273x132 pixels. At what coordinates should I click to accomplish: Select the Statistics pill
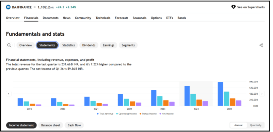[69, 45]
